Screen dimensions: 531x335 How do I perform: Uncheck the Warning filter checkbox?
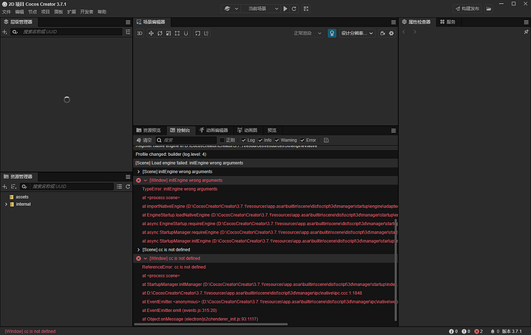pyautogui.click(x=277, y=140)
